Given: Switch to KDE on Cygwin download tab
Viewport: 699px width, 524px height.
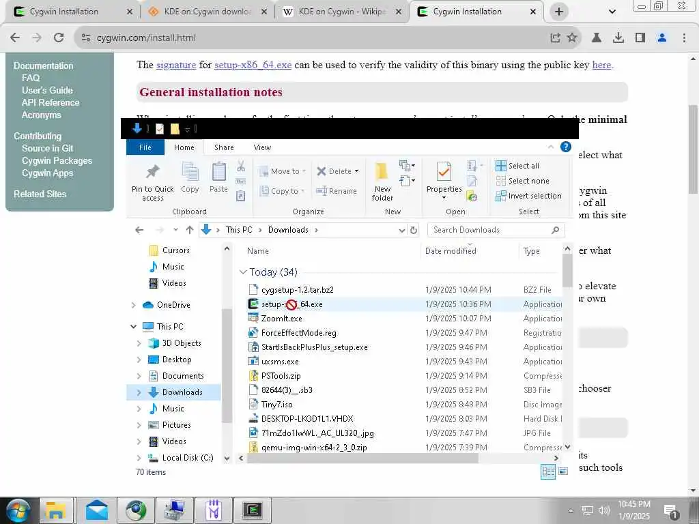Looking at the screenshot, I should [x=208, y=12].
